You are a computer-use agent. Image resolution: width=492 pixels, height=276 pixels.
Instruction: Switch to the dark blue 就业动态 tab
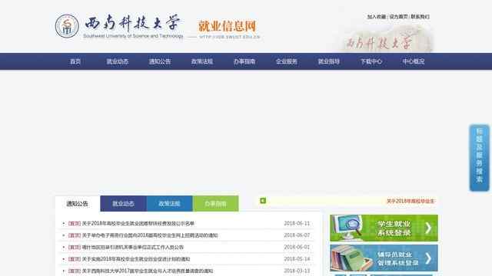click(123, 204)
